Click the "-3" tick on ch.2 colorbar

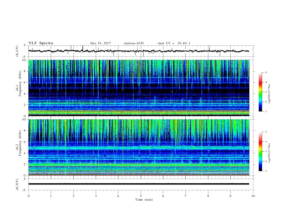266,132
